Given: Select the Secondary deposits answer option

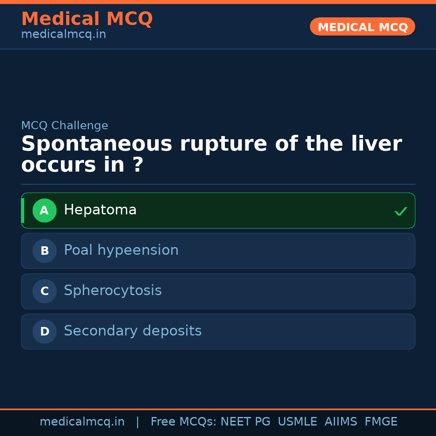Looking at the screenshot, I should pos(218,331).
